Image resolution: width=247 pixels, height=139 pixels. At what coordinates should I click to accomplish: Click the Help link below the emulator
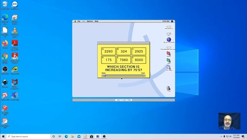coord(129,100)
